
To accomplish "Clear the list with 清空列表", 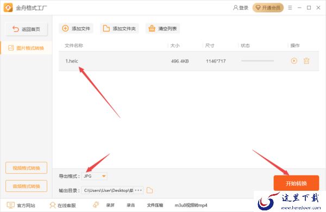I will click(x=162, y=28).
